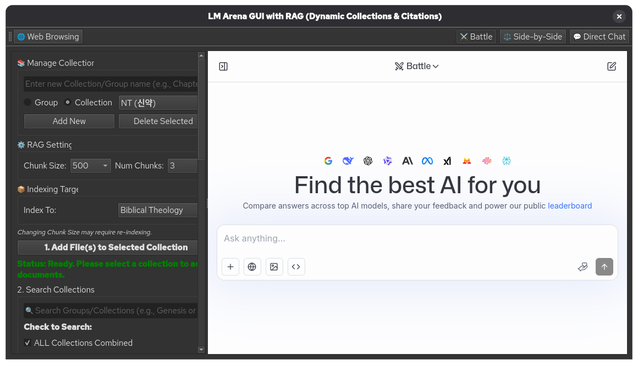The width and height of the screenshot is (638, 365).
Task: Click the Add New button
Action: (69, 121)
